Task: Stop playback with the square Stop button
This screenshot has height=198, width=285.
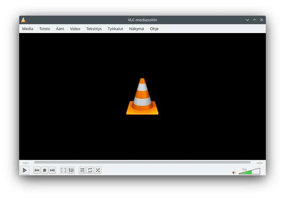Action: point(45,170)
